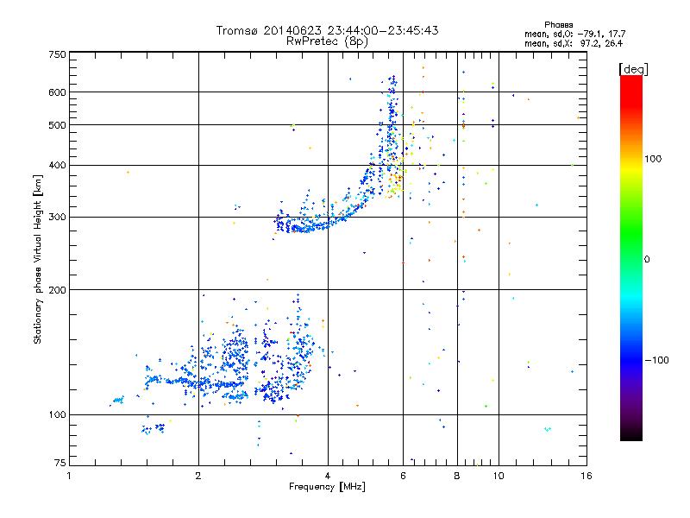
Task: Click the x-axis '16' tick label
Action: (586, 476)
